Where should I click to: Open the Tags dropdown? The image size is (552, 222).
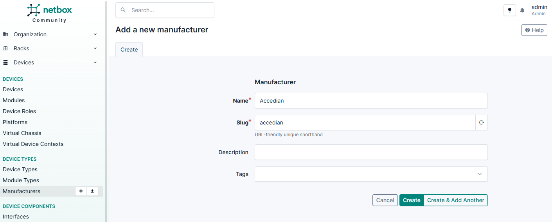tap(371, 174)
